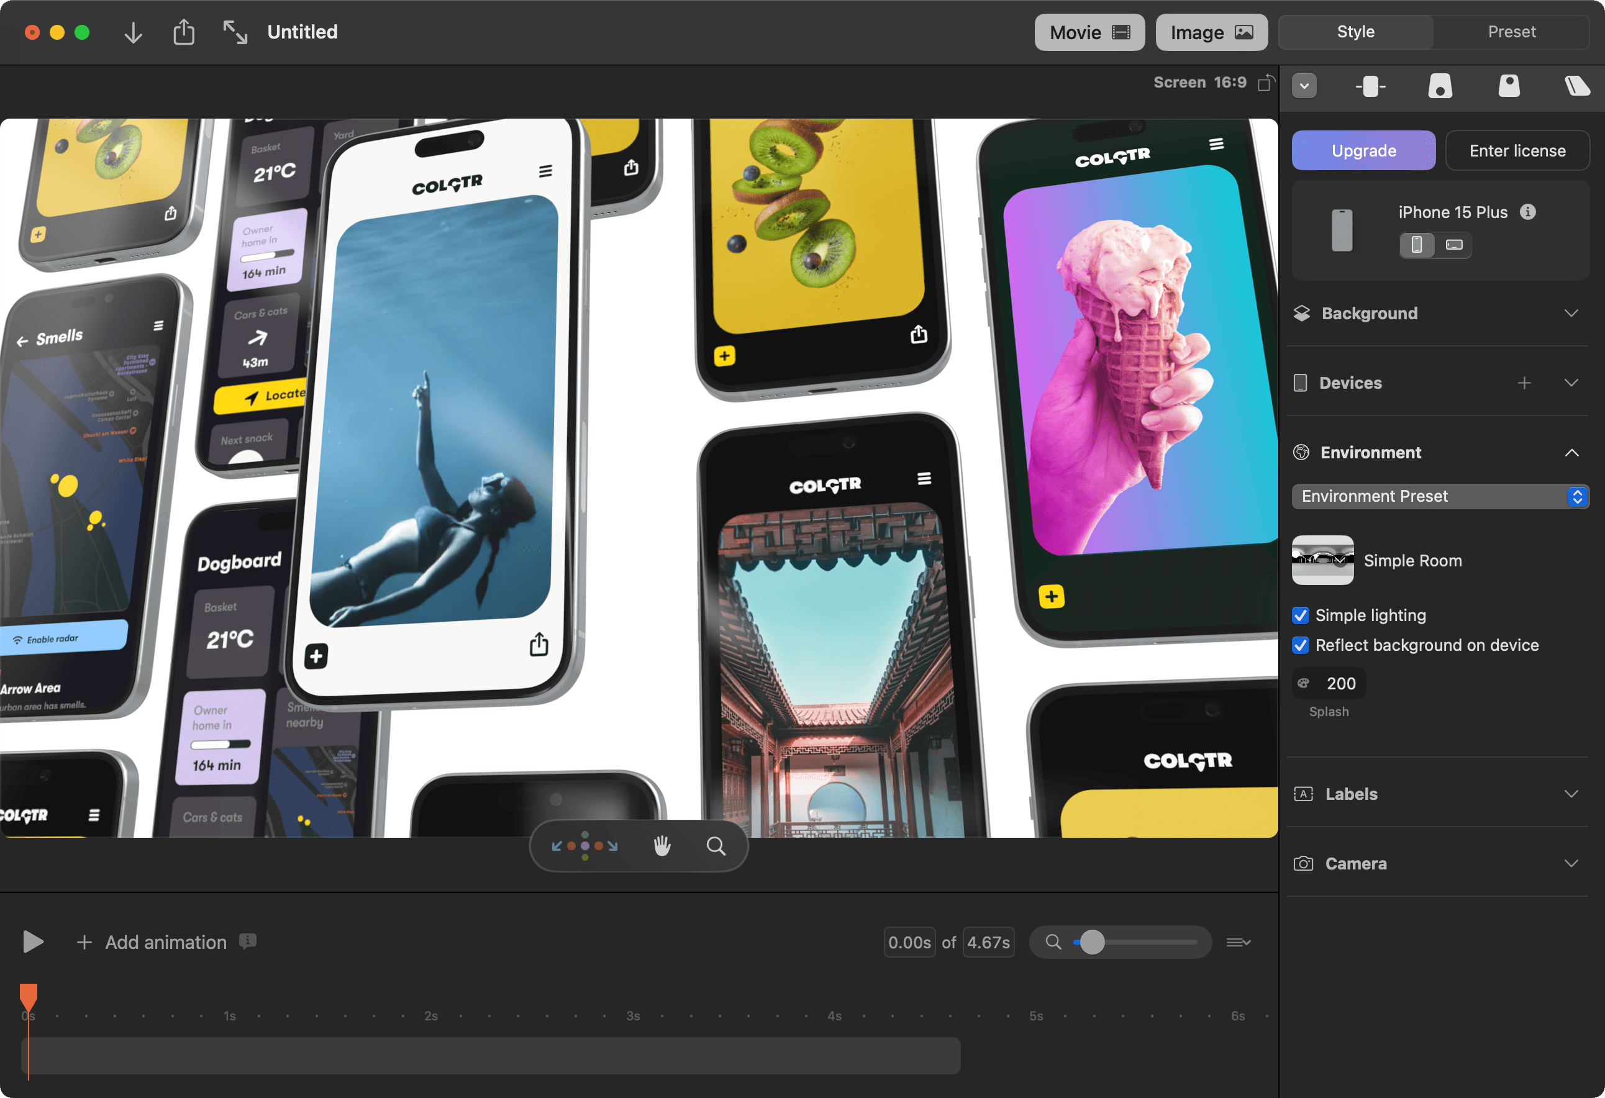Click Enter license
This screenshot has width=1605, height=1098.
pos(1517,150)
